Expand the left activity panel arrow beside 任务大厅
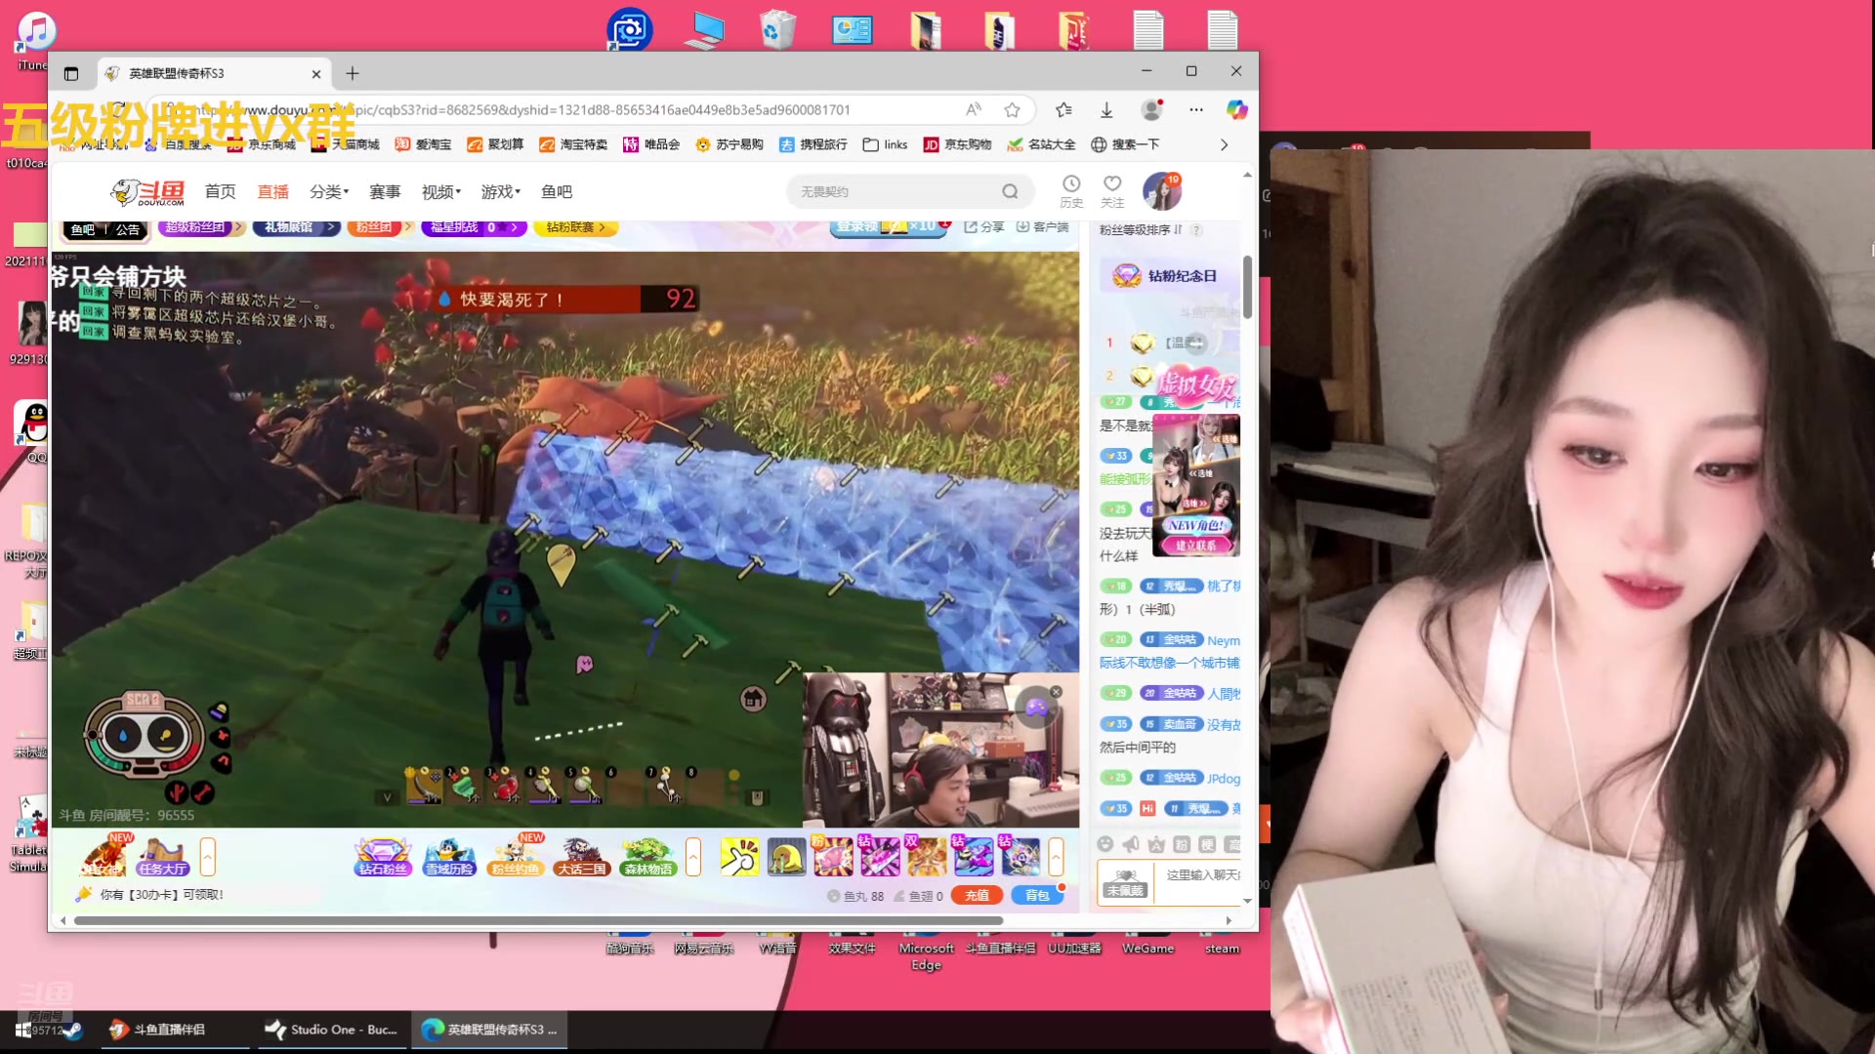1875x1054 pixels. [207, 857]
